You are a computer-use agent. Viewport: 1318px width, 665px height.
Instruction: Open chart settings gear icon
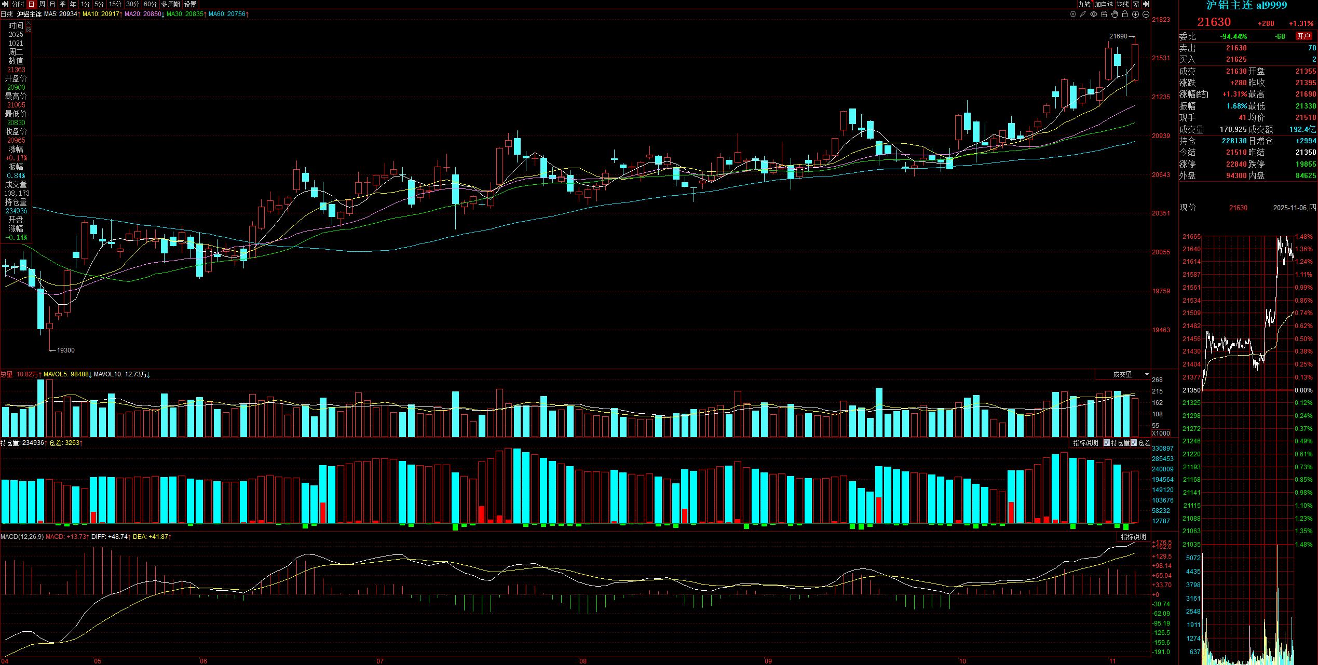tap(1073, 14)
